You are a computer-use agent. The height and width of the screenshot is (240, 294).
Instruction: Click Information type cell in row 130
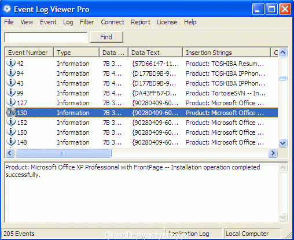pos(73,113)
